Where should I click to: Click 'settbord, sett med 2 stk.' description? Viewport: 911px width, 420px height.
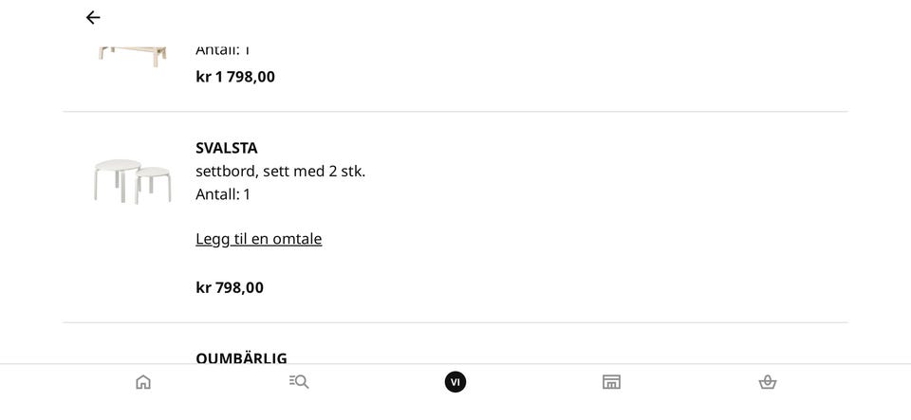(x=281, y=172)
